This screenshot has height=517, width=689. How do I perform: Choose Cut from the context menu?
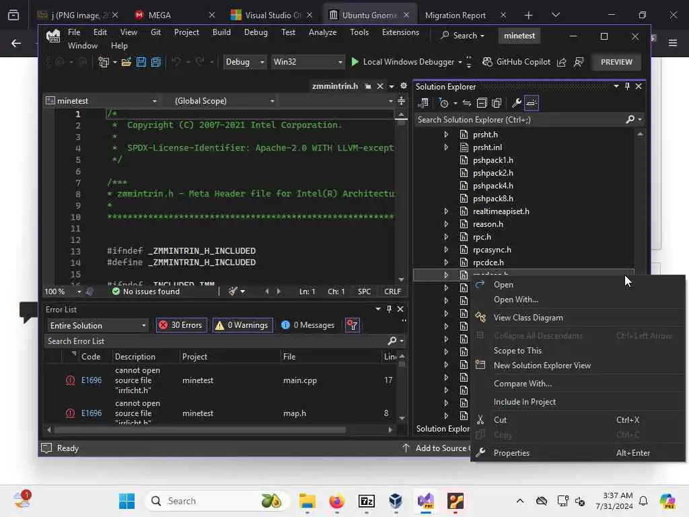pyautogui.click(x=577, y=420)
